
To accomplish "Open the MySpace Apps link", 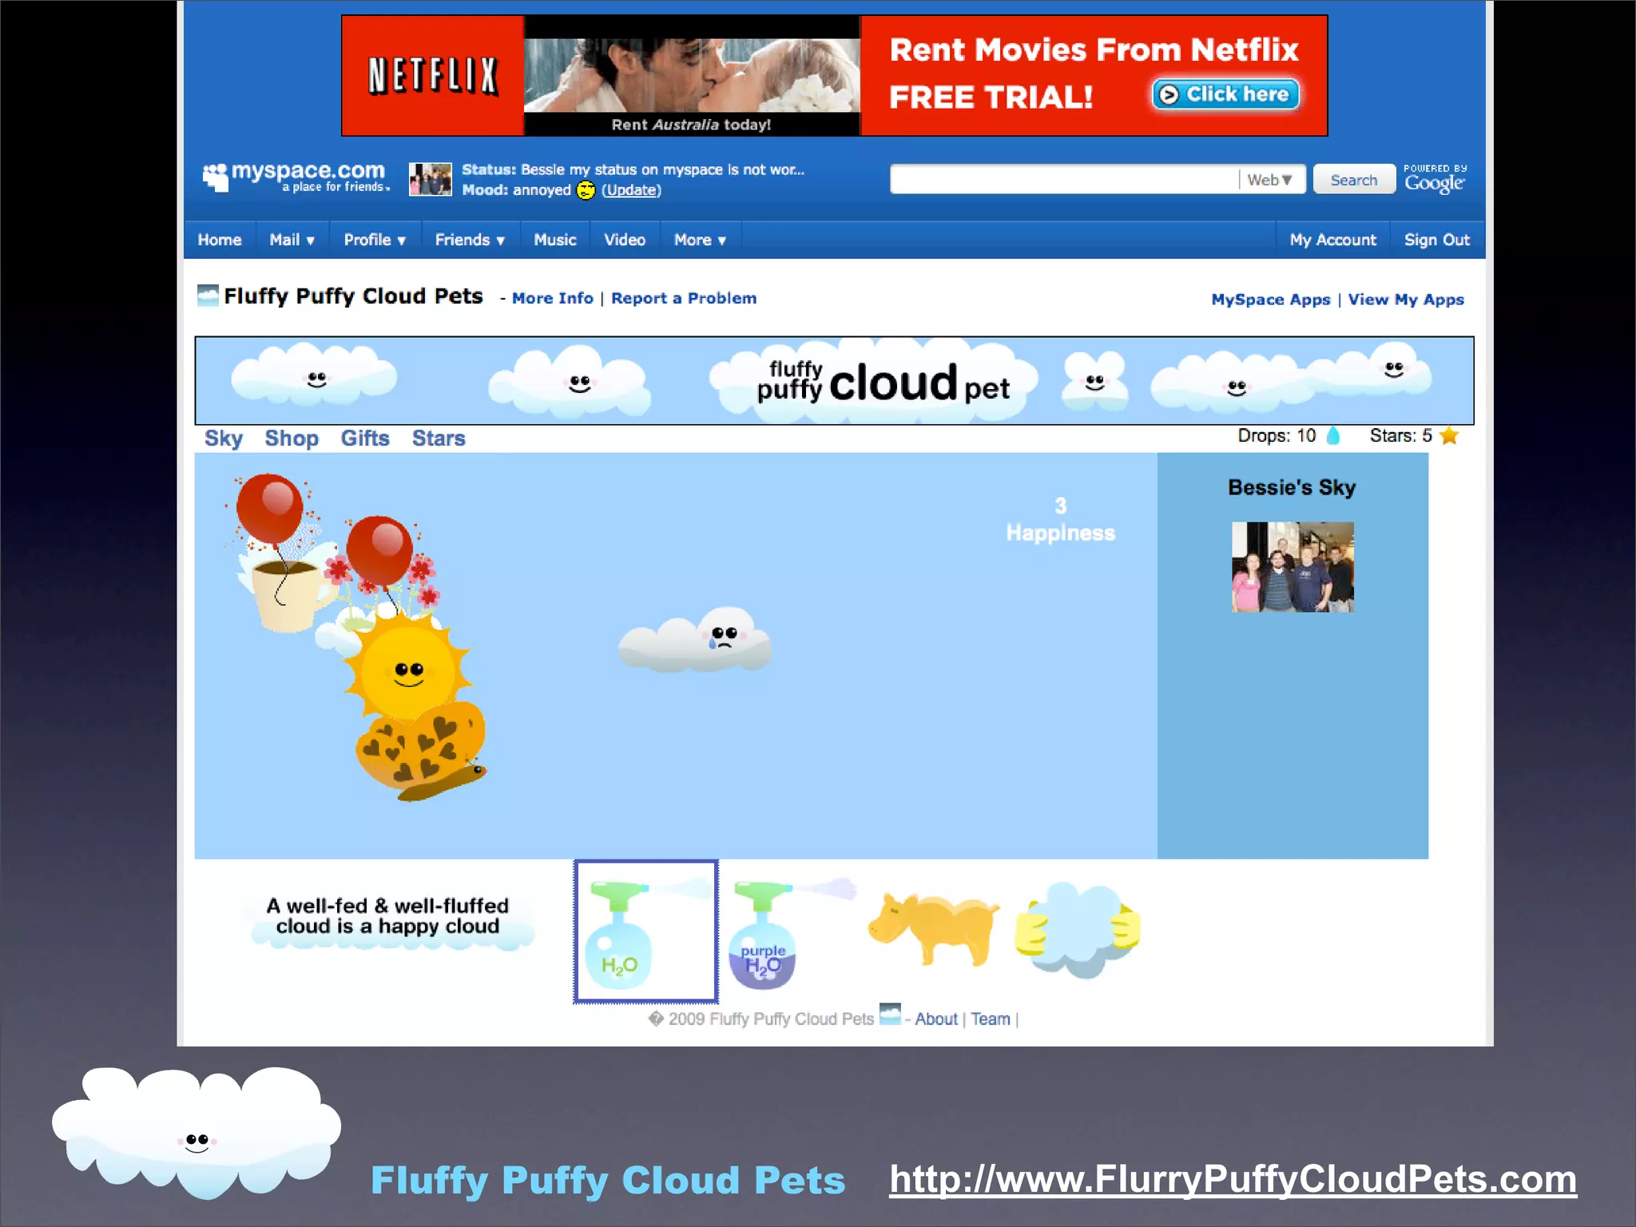I will coord(1271,300).
